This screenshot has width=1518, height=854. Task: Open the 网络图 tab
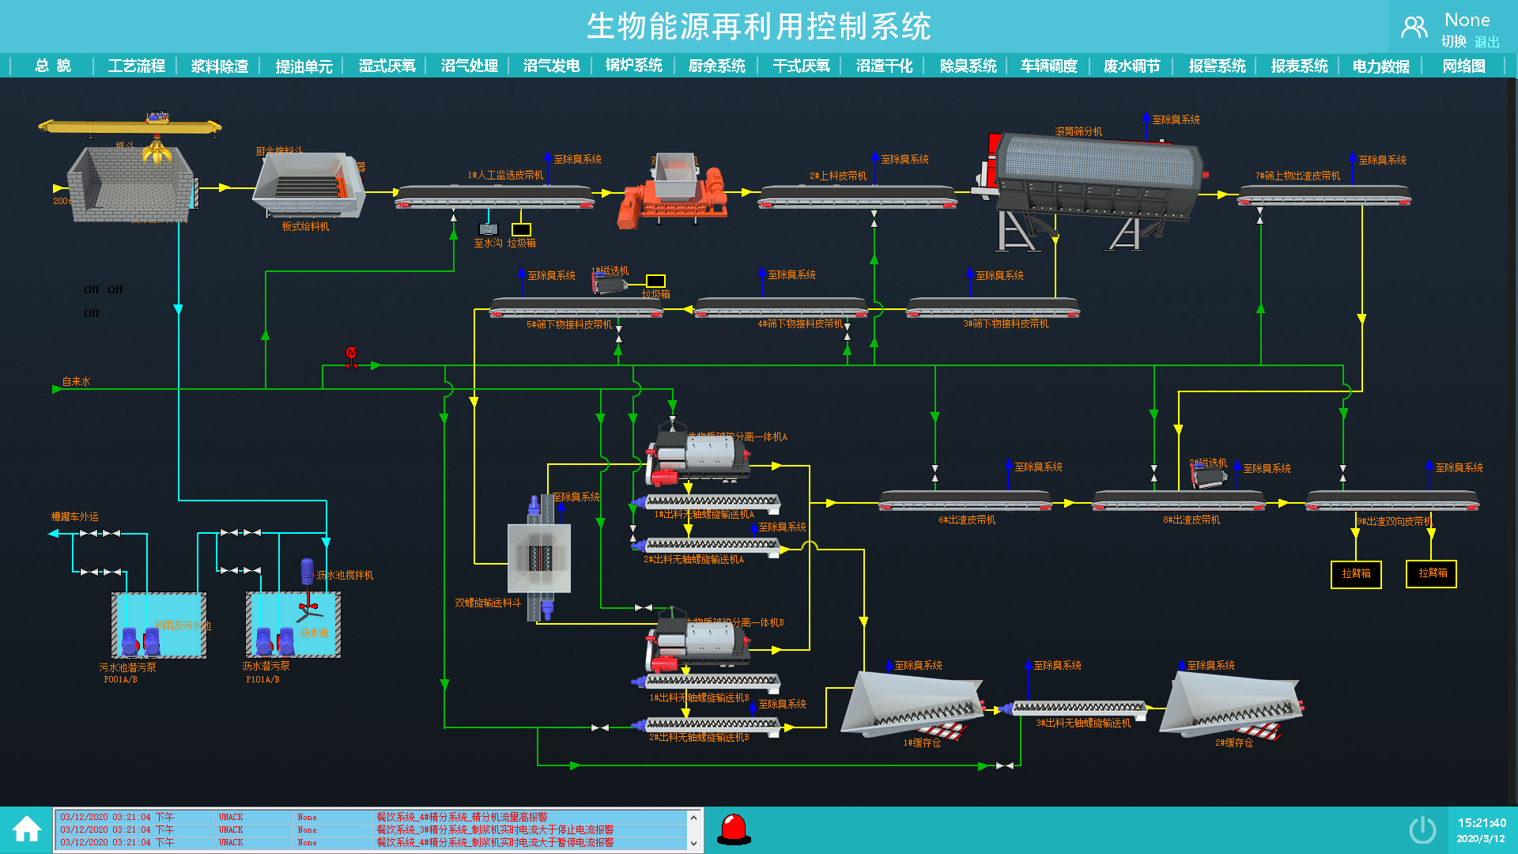point(1463,66)
